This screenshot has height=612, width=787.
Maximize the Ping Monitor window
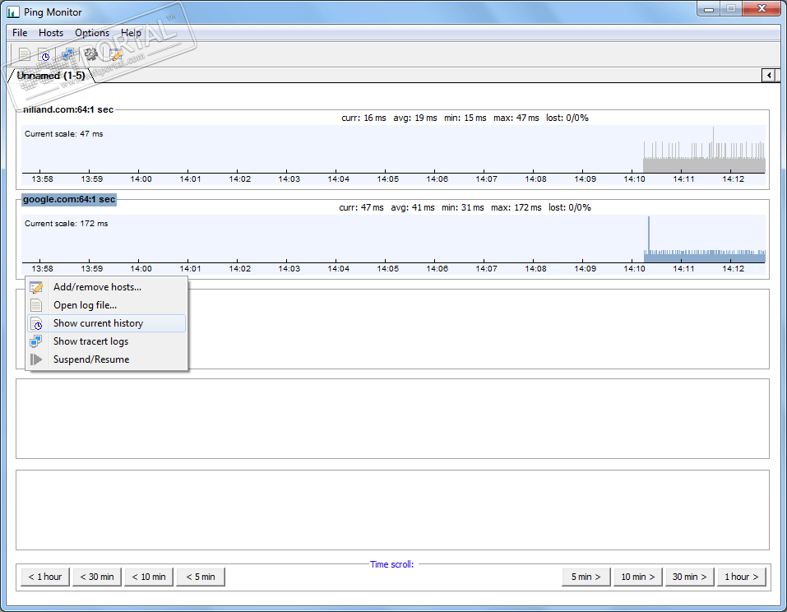click(731, 9)
